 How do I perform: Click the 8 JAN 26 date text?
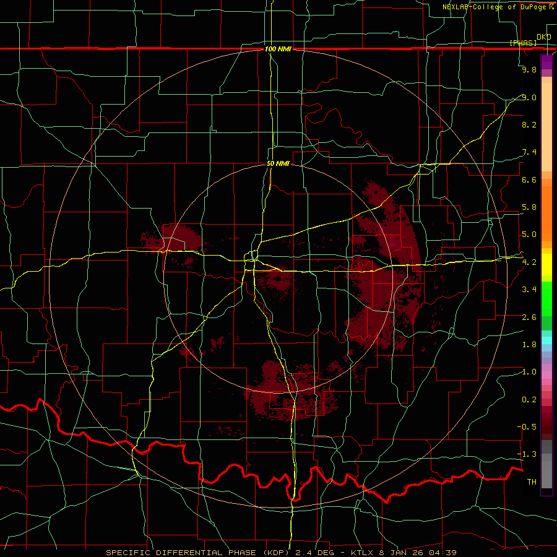click(x=402, y=553)
